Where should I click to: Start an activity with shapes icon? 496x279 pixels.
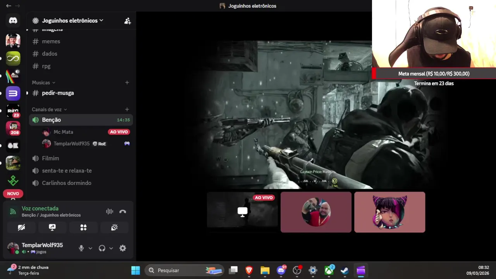(x=83, y=227)
